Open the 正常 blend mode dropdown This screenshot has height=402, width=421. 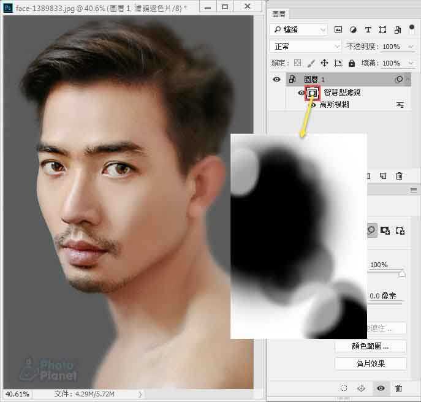(x=305, y=47)
